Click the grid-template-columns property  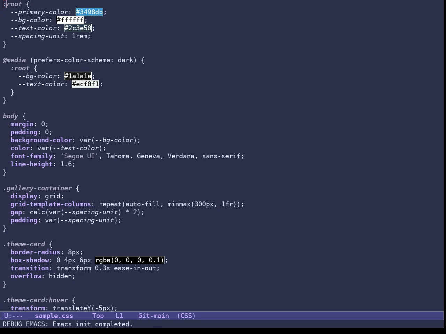[x=51, y=204]
